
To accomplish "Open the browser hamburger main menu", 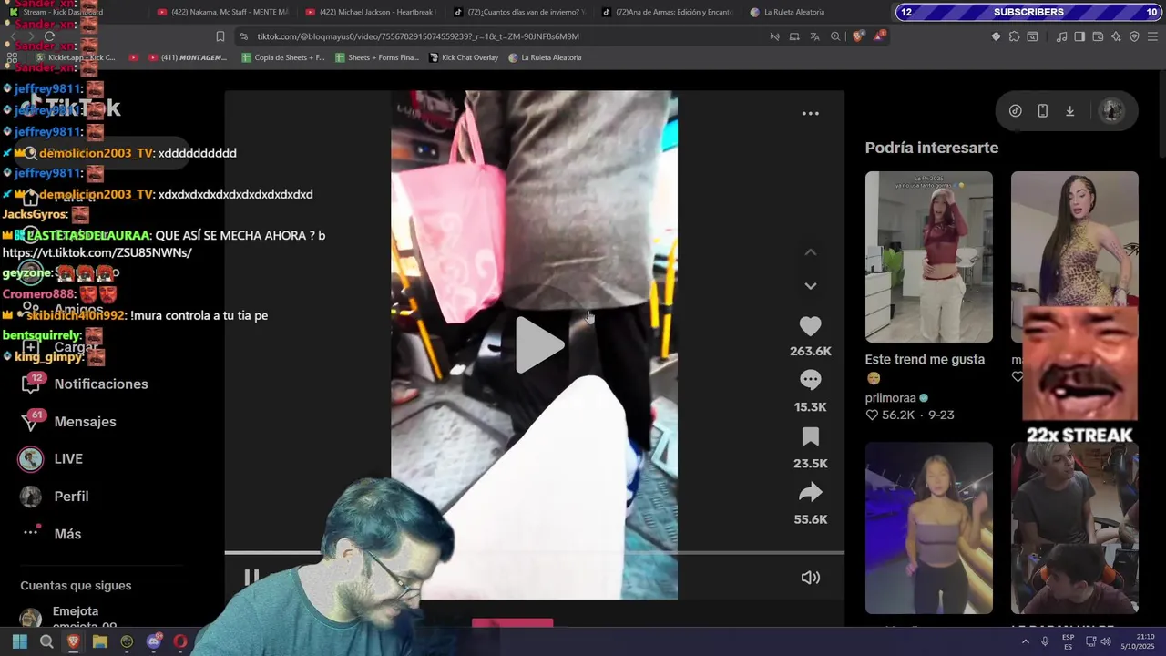I will tap(1153, 36).
